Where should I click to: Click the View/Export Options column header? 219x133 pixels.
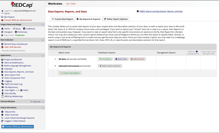click(x=107, y=53)
